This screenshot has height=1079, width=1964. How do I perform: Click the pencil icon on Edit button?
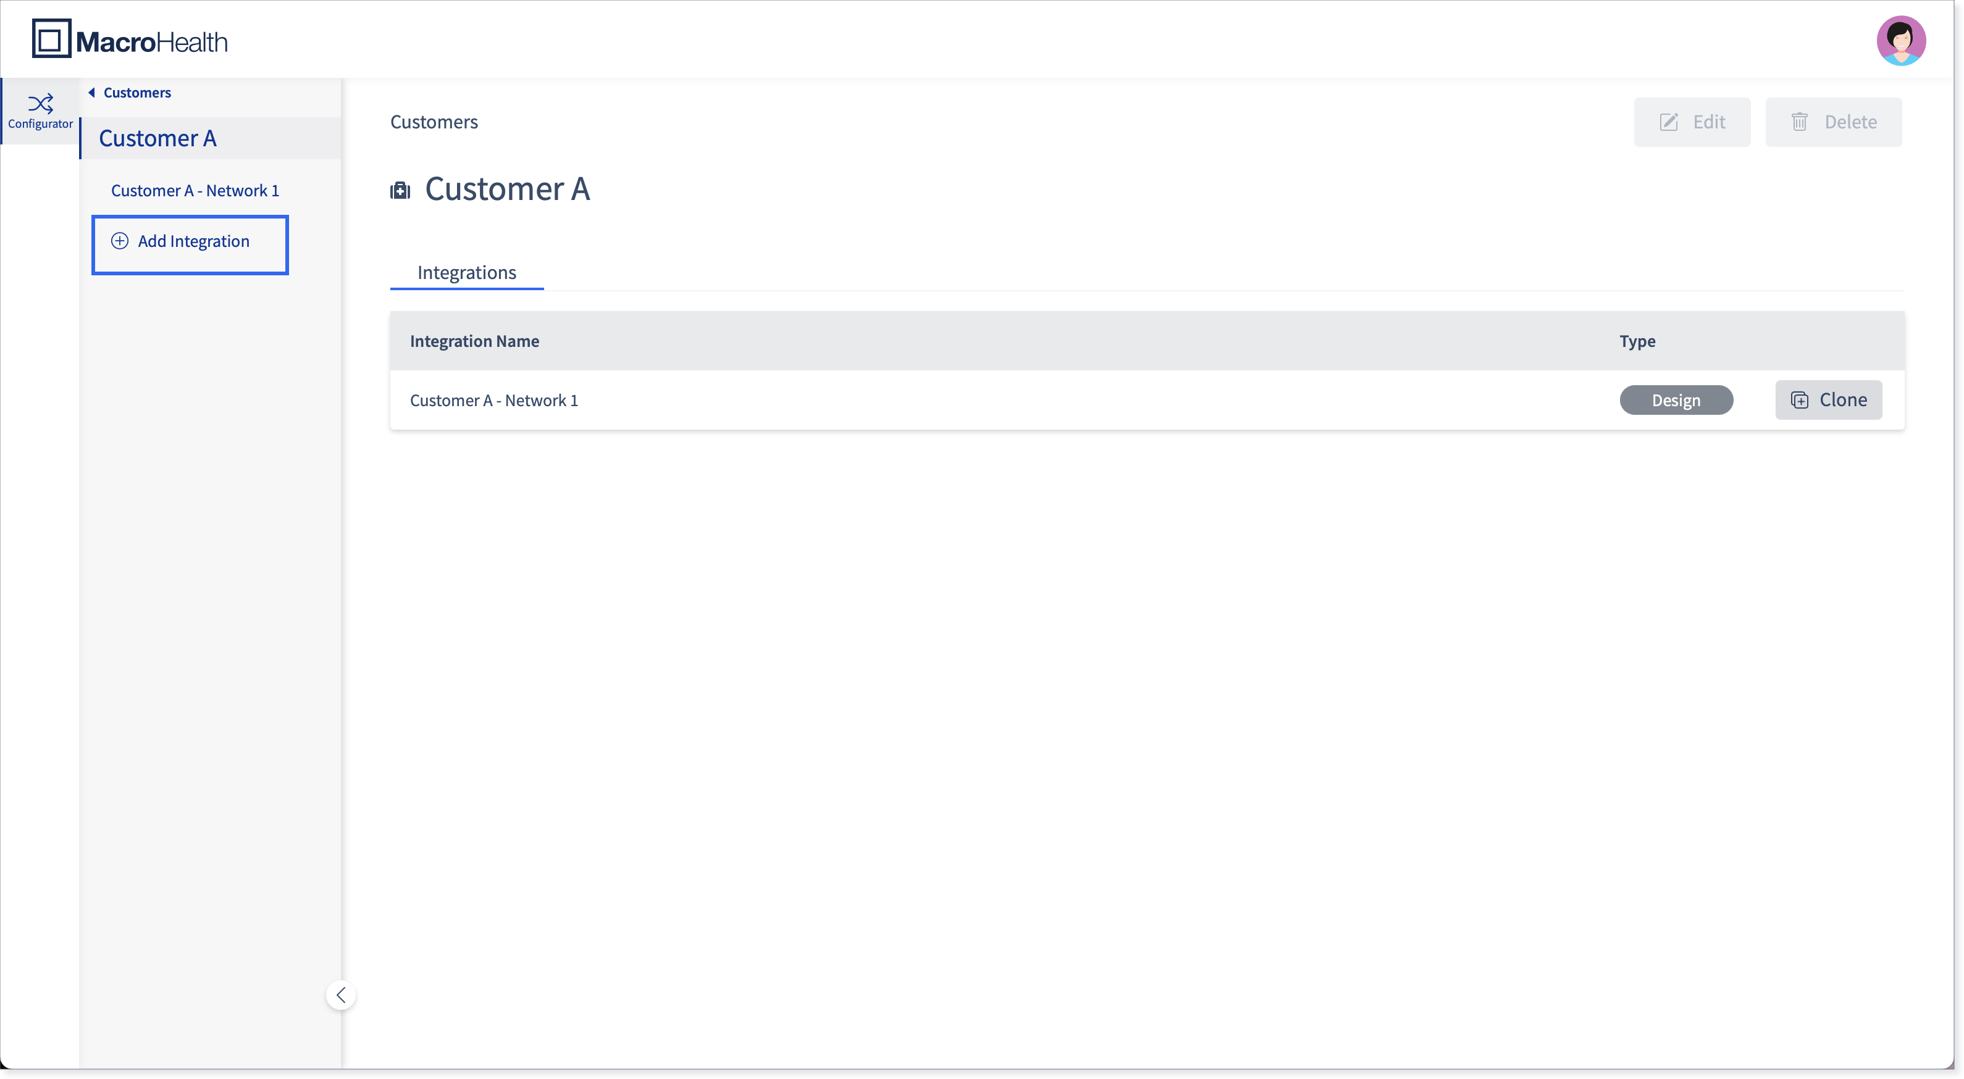tap(1669, 122)
